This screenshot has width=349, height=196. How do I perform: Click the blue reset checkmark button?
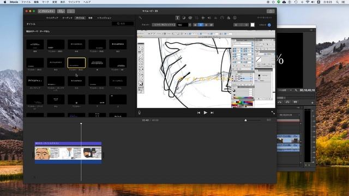point(269,25)
